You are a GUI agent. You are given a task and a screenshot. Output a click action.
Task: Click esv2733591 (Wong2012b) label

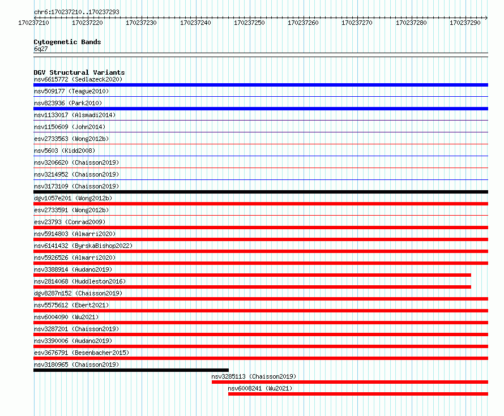pyautogui.click(x=71, y=210)
